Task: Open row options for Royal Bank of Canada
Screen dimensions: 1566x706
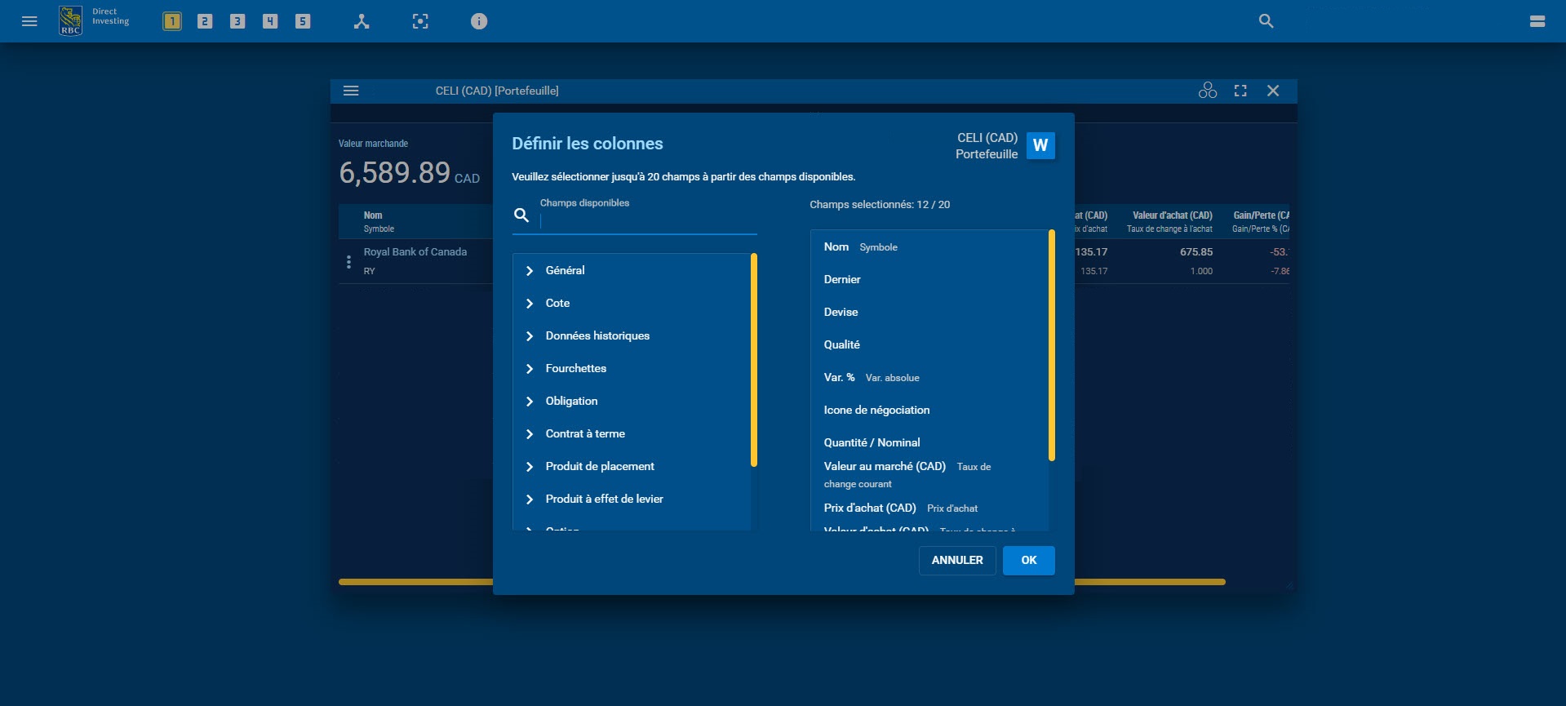Action: click(348, 262)
